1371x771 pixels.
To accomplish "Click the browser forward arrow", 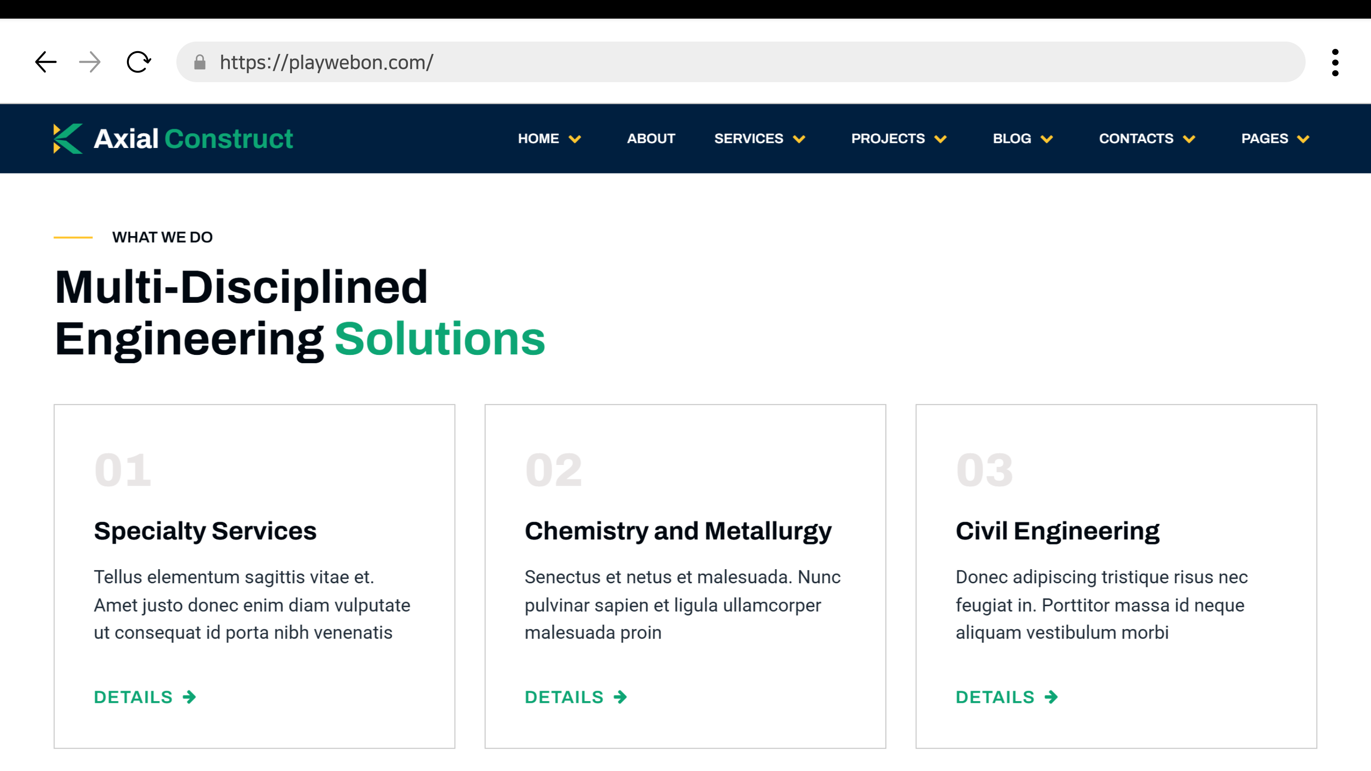I will (x=90, y=62).
